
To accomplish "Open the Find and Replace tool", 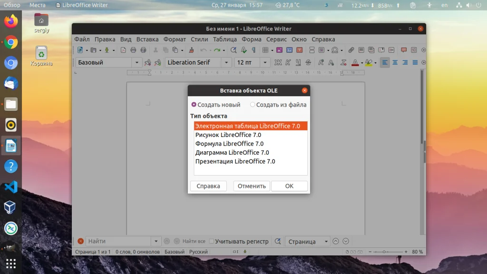I will 234,50.
